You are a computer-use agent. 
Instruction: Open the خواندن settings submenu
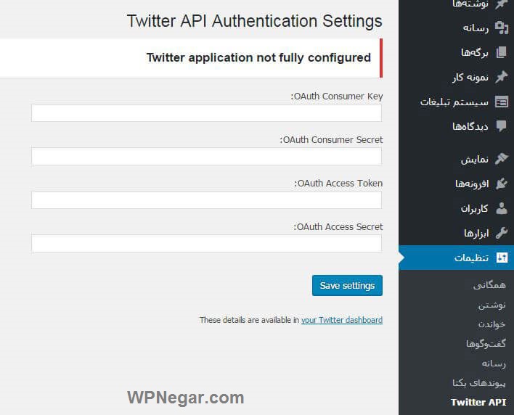(x=492, y=324)
